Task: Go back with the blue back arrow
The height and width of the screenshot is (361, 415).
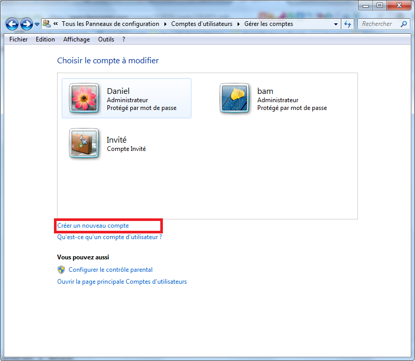Action: [x=12, y=24]
